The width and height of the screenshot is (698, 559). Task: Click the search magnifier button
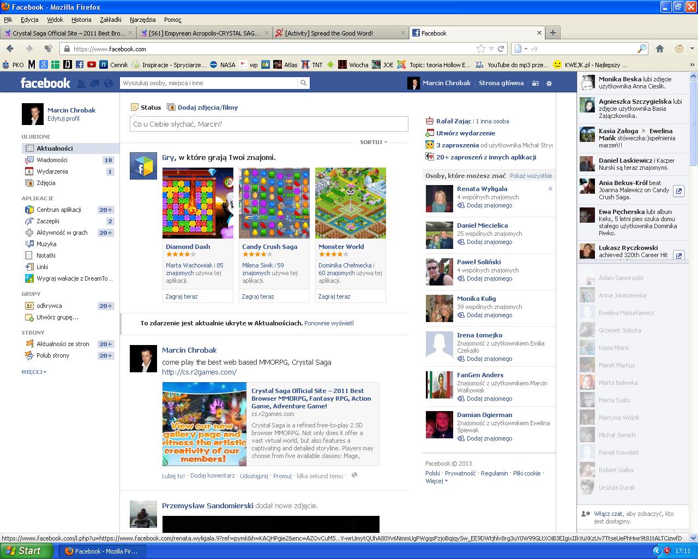[303, 83]
